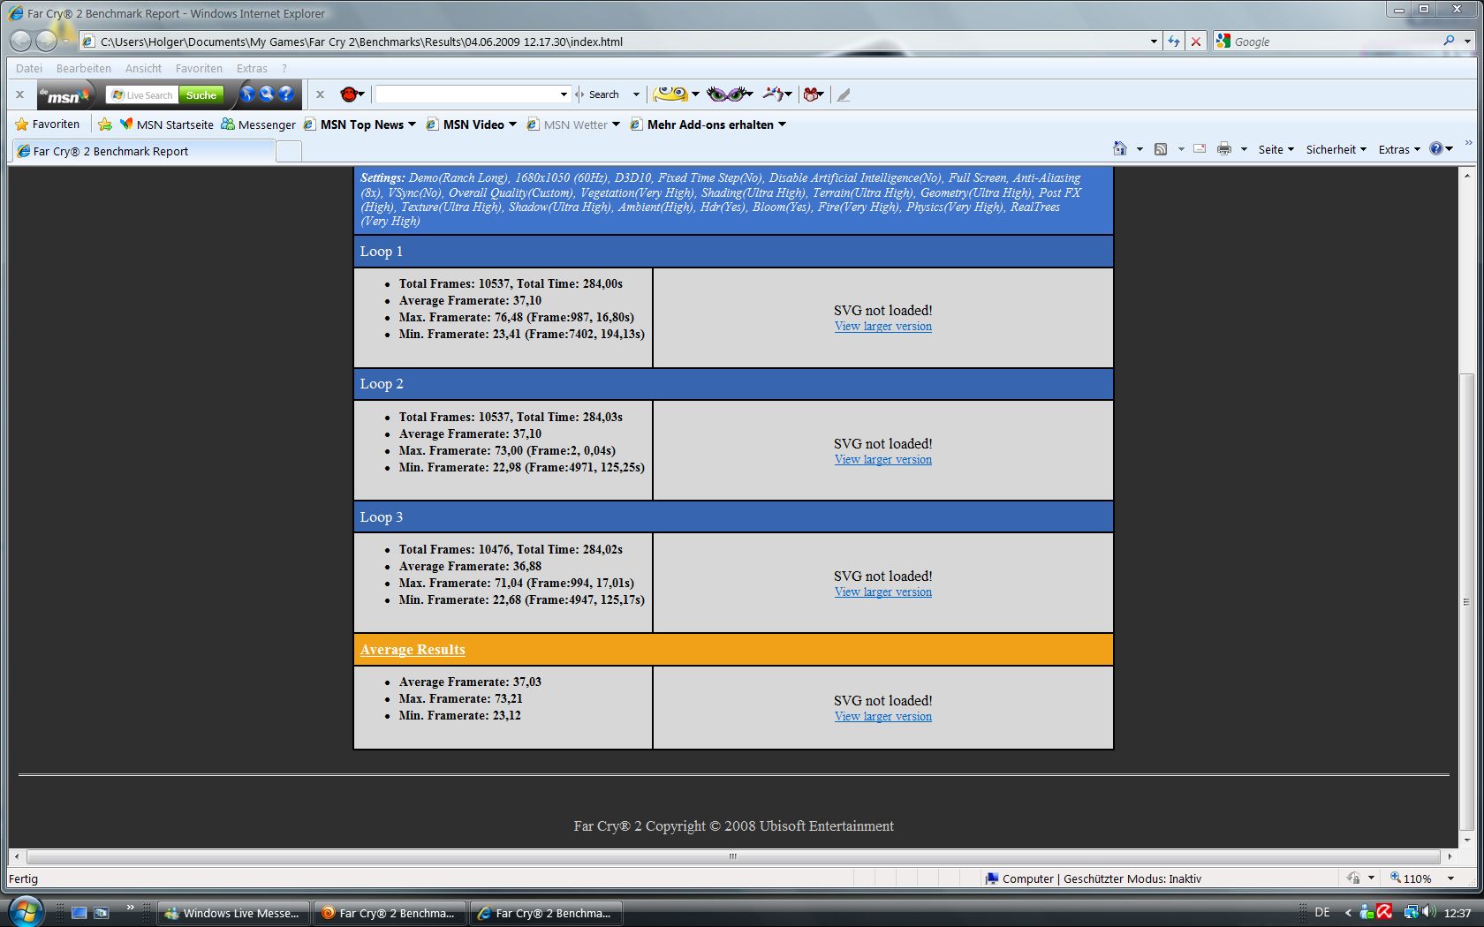Click the pencil highlighter toolbar icon

(844, 94)
